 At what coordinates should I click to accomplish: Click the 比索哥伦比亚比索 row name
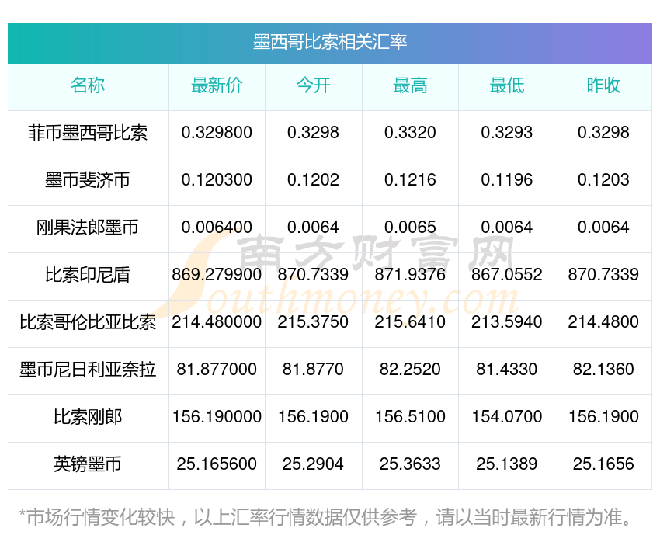point(88,322)
